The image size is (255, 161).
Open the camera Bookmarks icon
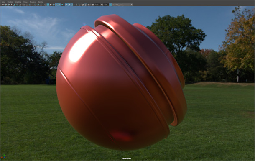pyautogui.click(x=11, y=5)
